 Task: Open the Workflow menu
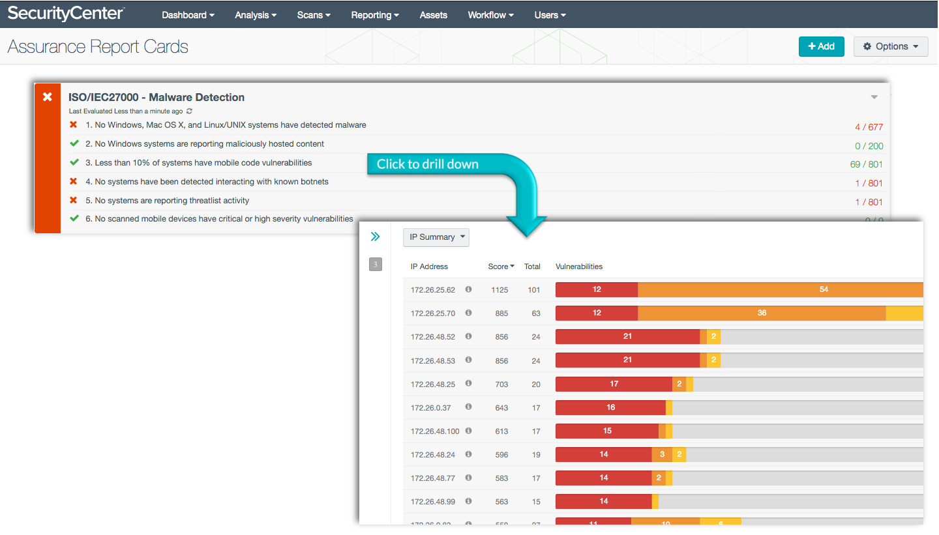click(x=490, y=15)
